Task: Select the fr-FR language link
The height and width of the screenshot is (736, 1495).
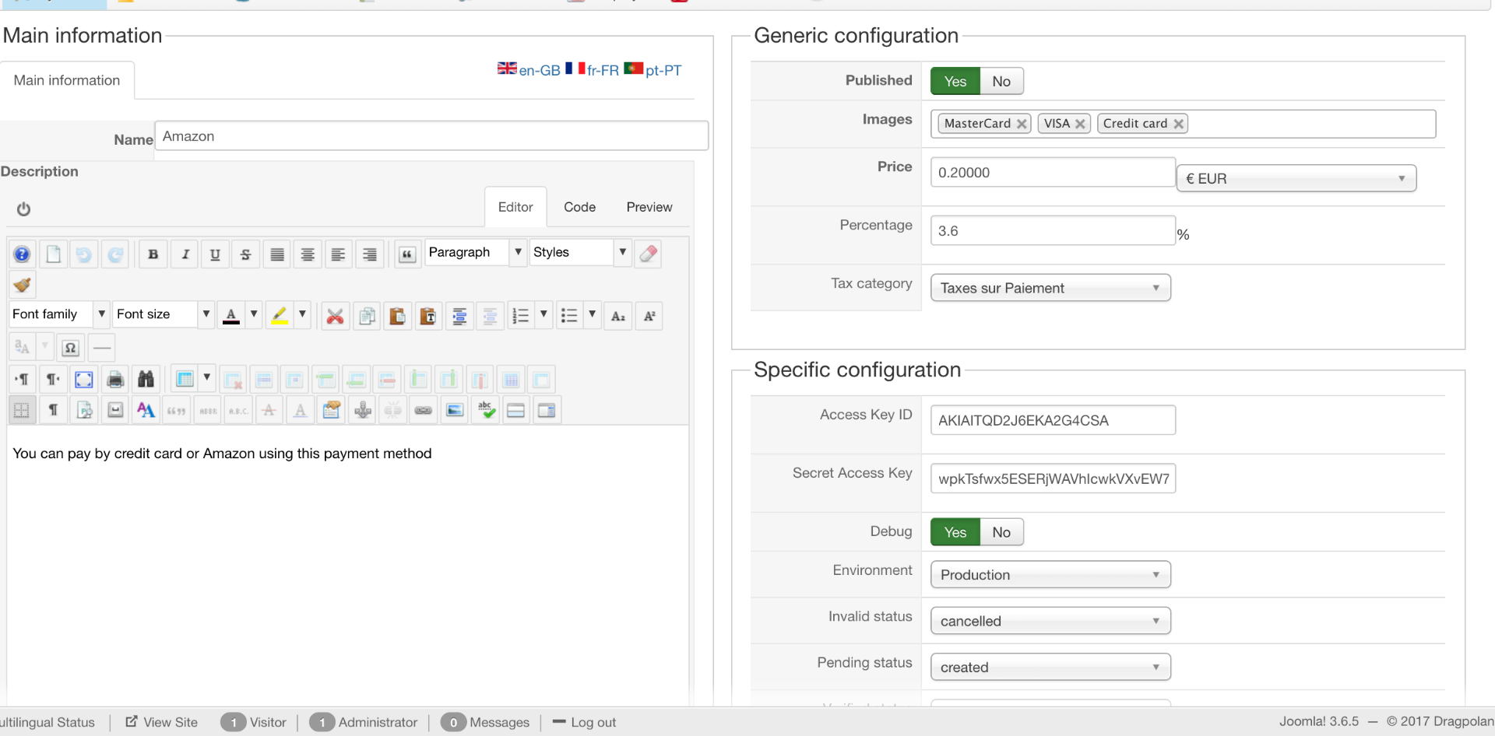Action: [602, 70]
